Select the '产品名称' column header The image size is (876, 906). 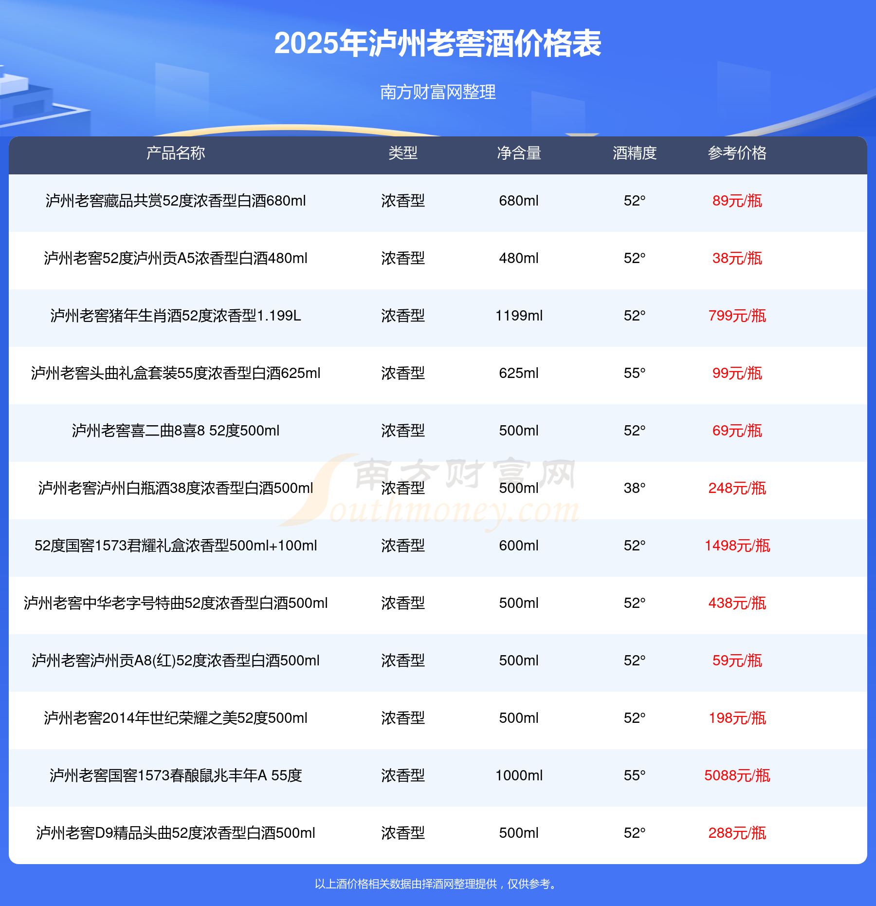176,153
